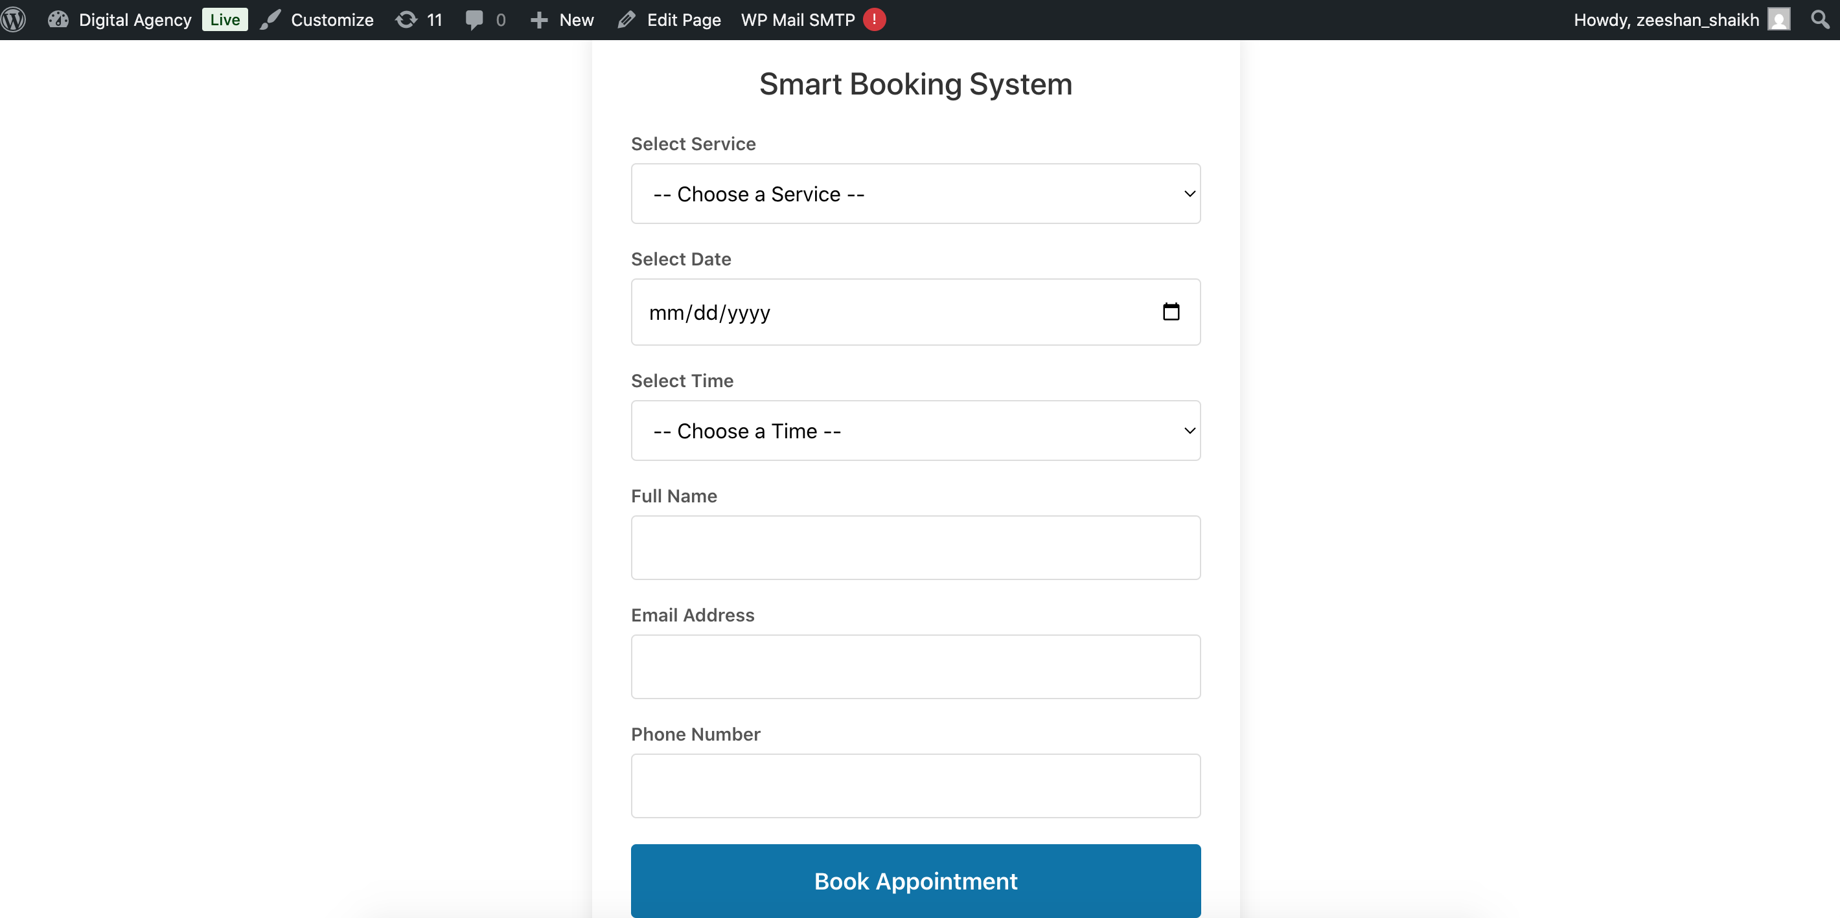Viewport: 1840px width, 918px height.
Task: Open the Customize link
Action: coord(332,19)
